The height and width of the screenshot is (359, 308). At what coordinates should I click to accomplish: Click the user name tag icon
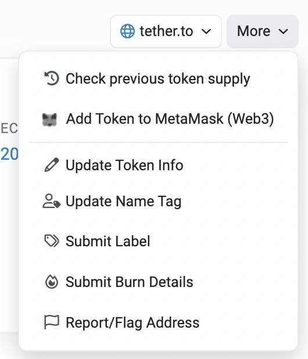(52, 201)
